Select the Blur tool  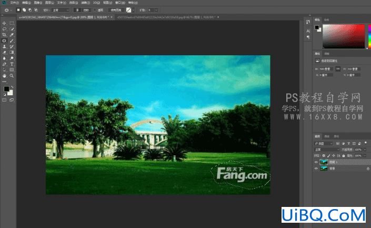pyautogui.click(x=4, y=58)
